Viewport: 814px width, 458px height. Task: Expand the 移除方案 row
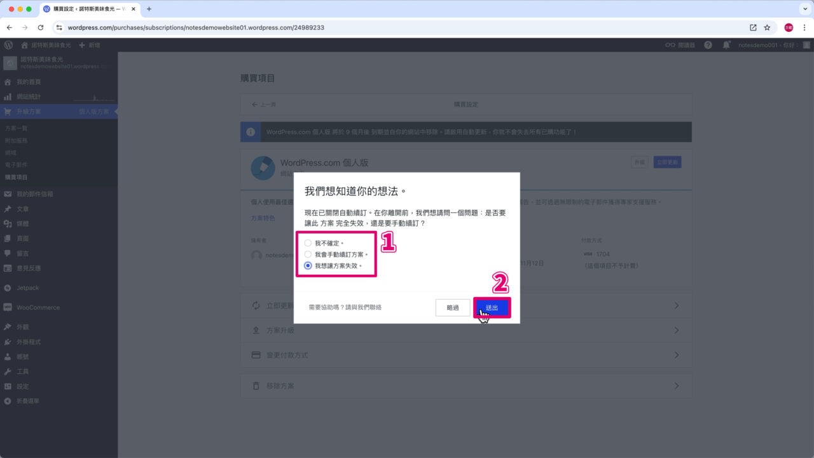pyautogui.click(x=466, y=385)
